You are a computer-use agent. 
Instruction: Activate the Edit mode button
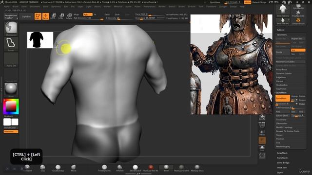point(38,17)
